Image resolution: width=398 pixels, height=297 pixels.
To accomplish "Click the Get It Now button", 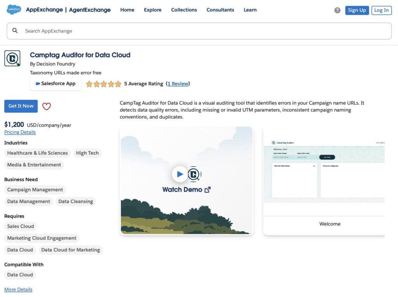I will point(21,106).
